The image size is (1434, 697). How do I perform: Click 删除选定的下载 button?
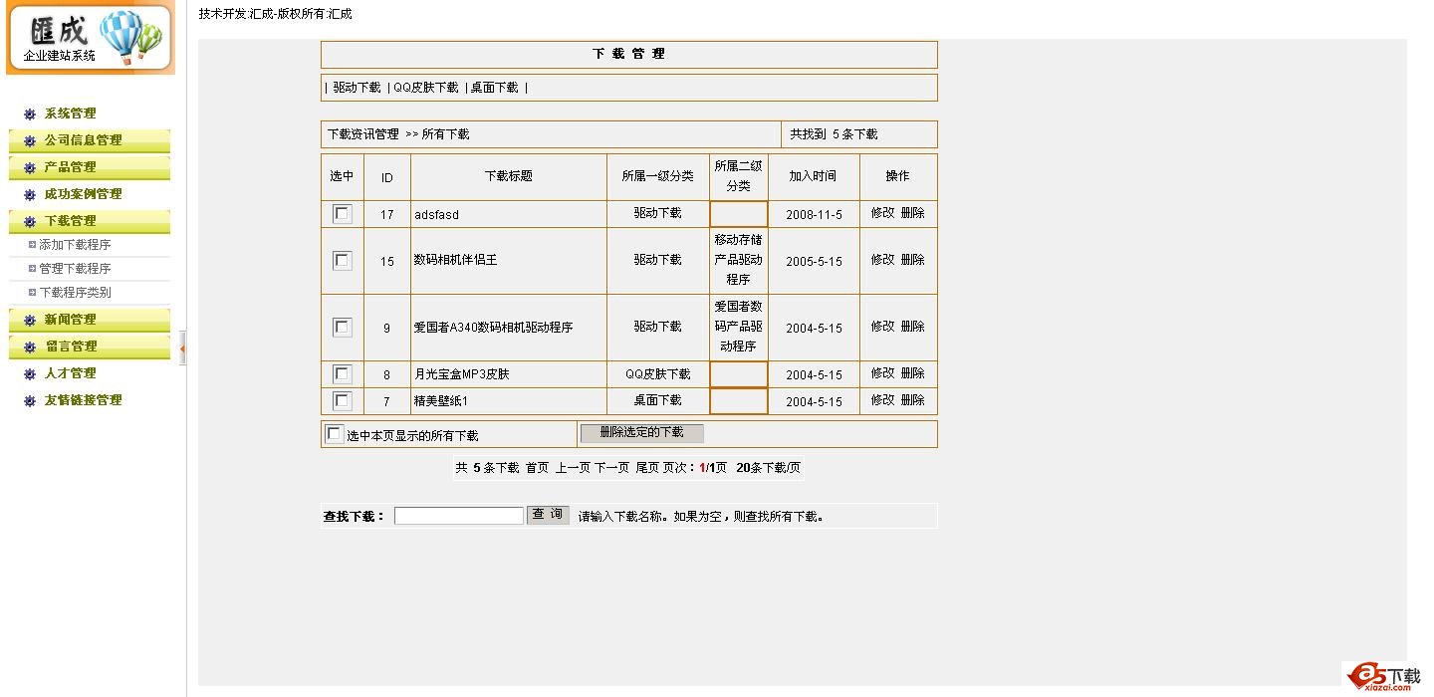[x=641, y=433]
